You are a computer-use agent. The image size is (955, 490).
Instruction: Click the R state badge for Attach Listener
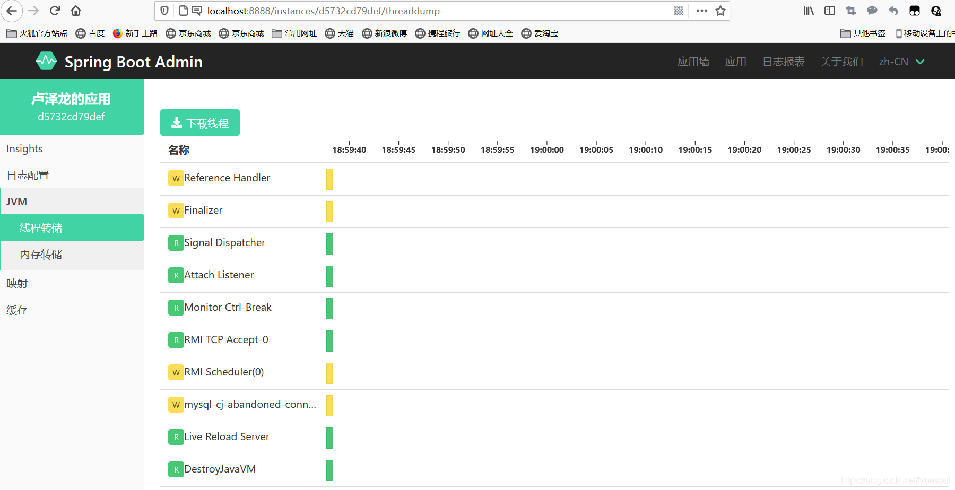[176, 275]
